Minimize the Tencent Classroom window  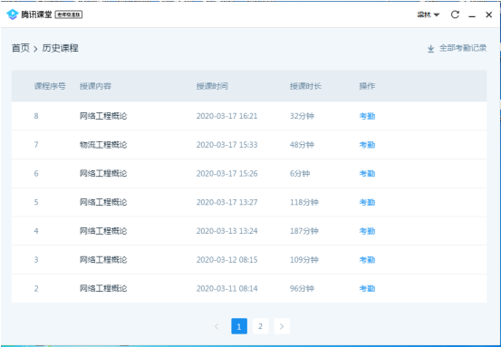click(472, 14)
